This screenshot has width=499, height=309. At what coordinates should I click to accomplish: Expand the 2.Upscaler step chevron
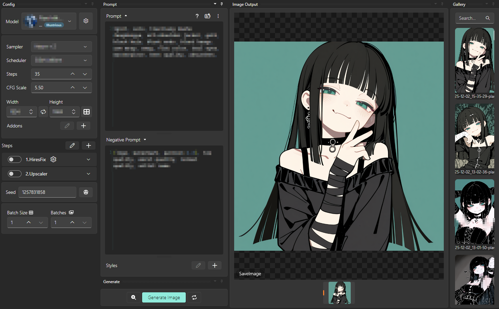click(x=89, y=174)
